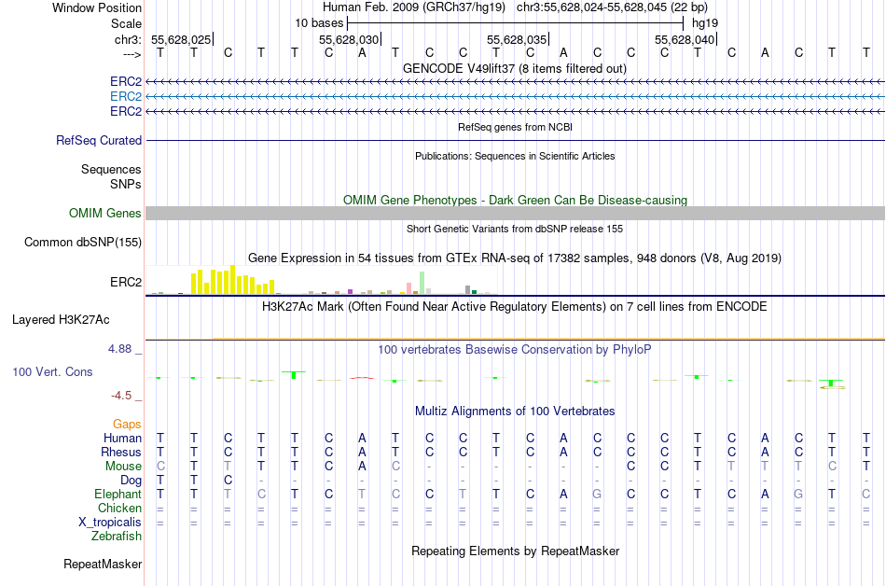Select the Rhesus alignment row label

(x=121, y=452)
